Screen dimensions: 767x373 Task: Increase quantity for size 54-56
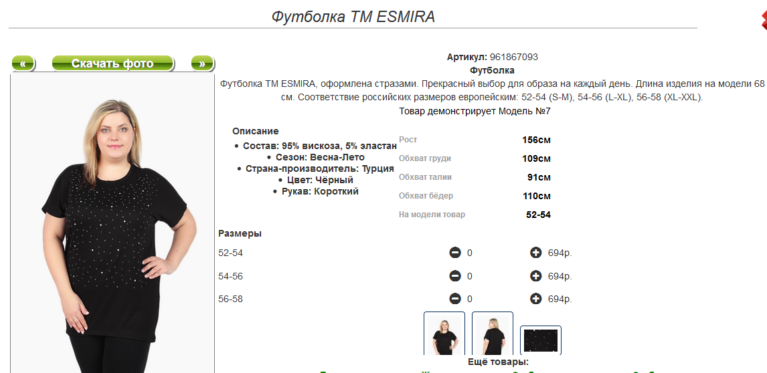point(536,275)
